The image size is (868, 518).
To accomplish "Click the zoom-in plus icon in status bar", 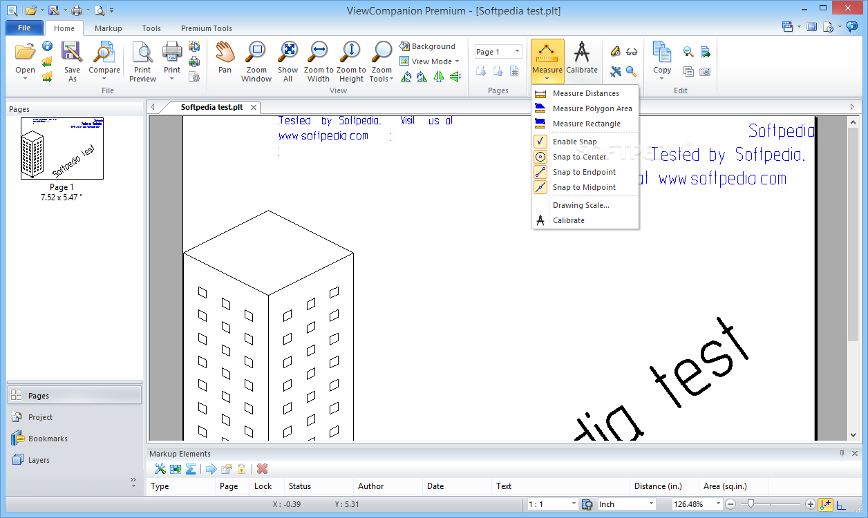I will tap(811, 504).
